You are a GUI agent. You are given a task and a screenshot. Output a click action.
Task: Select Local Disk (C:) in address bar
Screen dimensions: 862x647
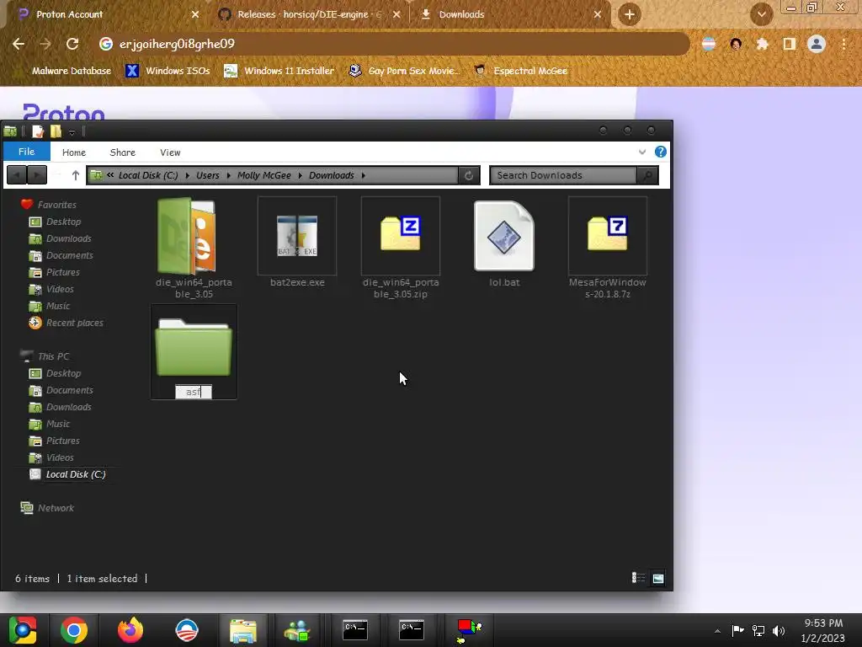(x=148, y=175)
